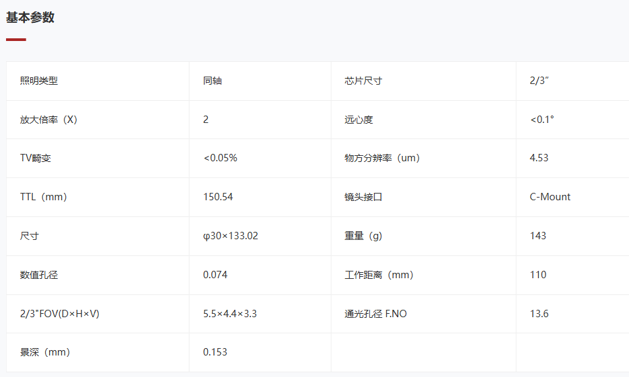Click the 基本参数 heading
Image resolution: width=629 pixels, height=377 pixels.
30,17
